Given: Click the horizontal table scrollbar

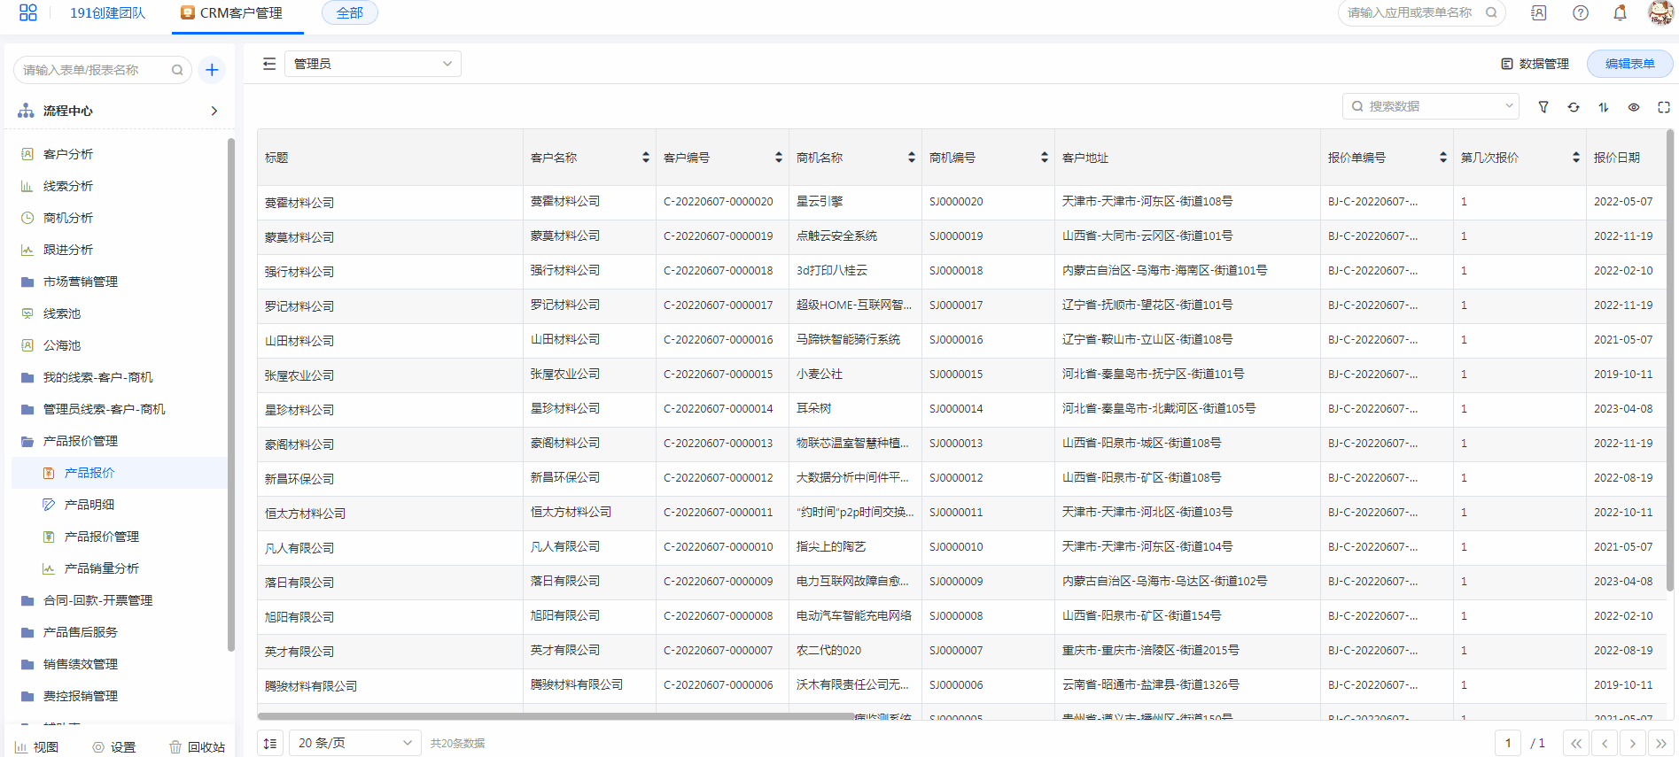Looking at the screenshot, I should click(x=556, y=716).
